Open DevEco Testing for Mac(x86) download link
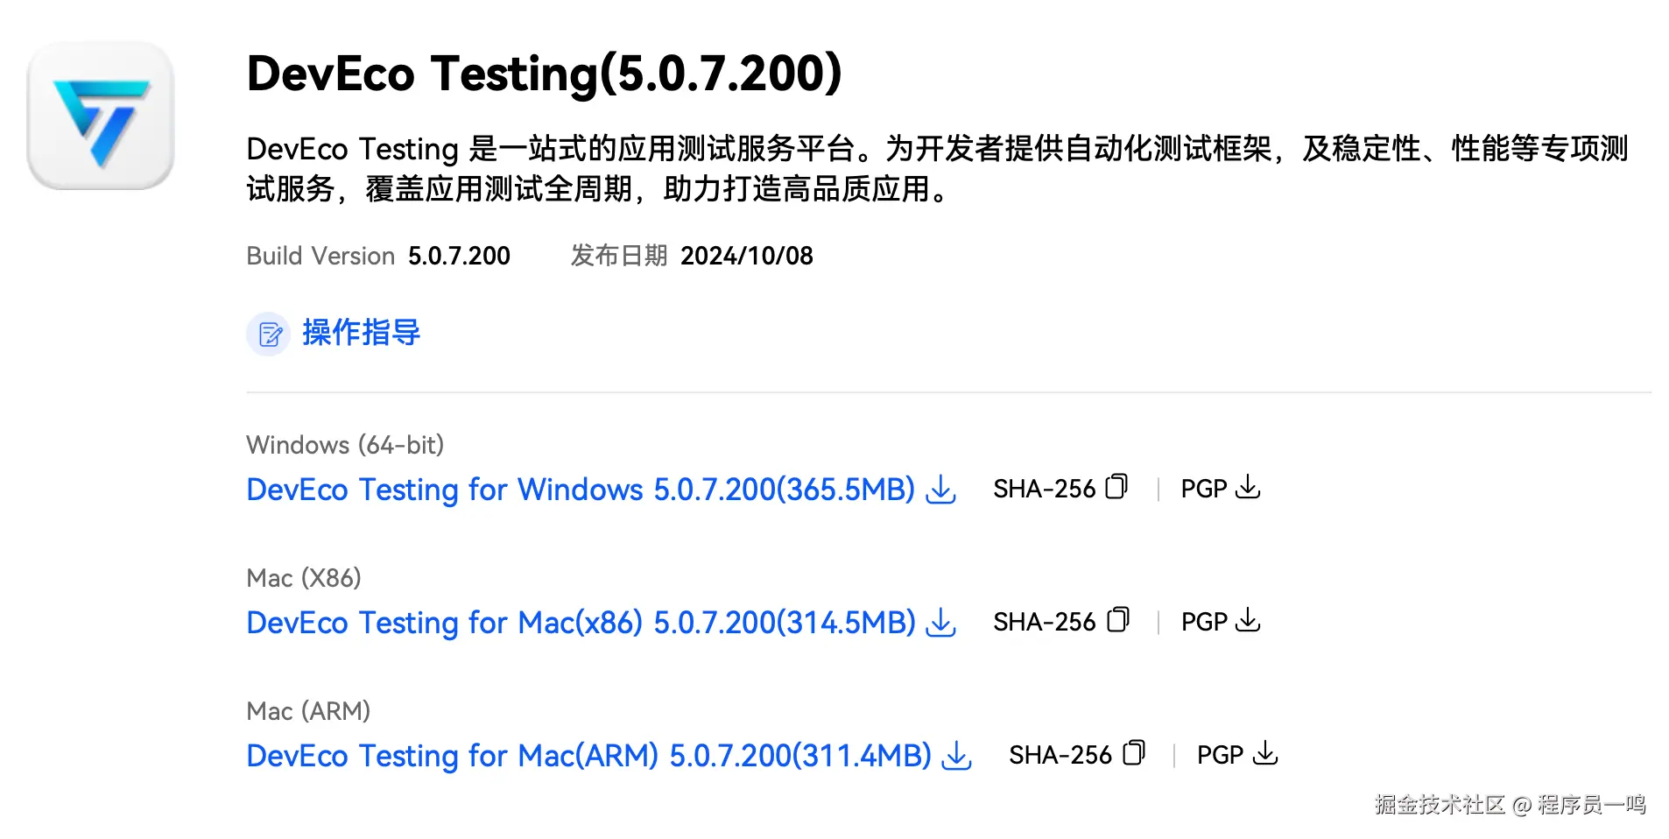Viewport: 1669px width, 839px height. click(x=580, y=623)
